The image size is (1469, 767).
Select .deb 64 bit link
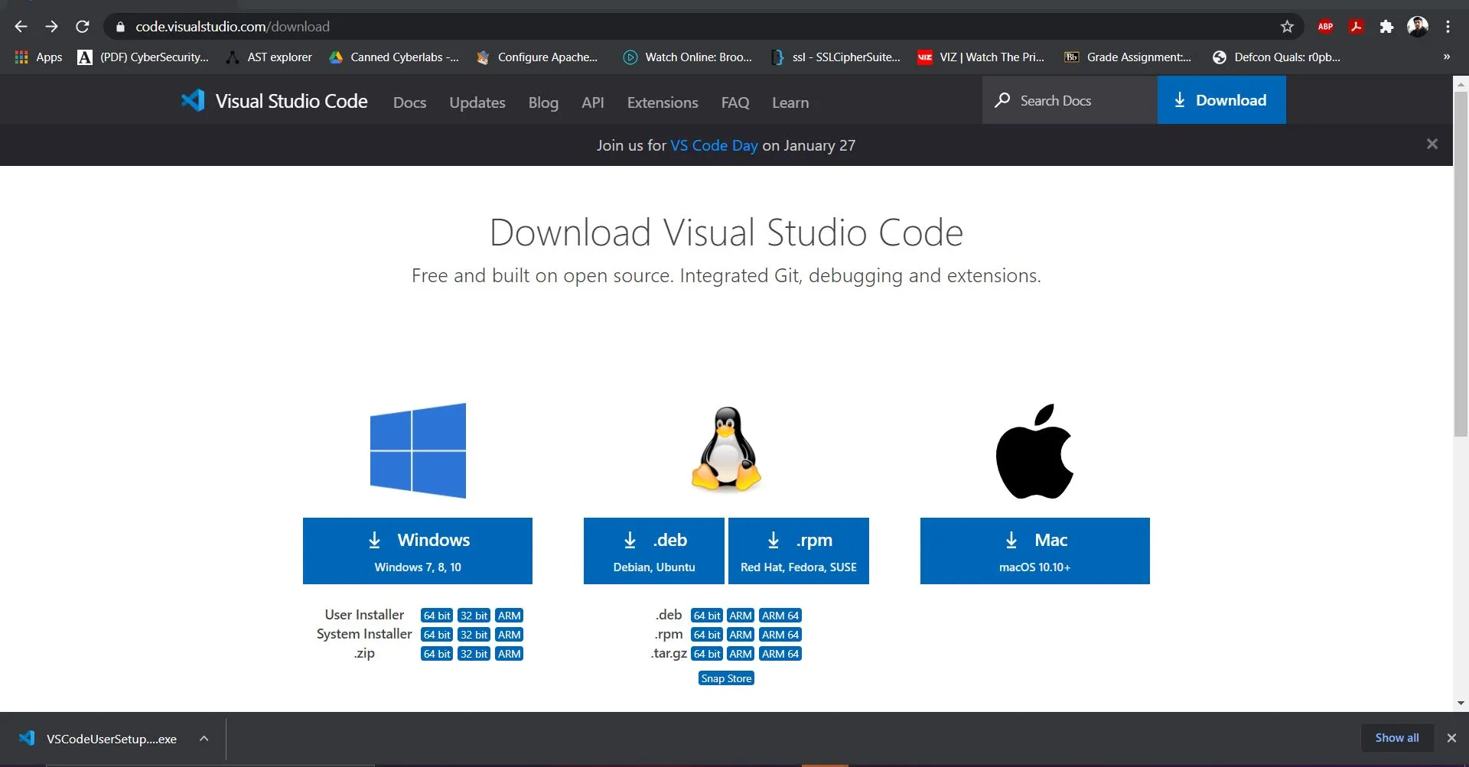pos(707,616)
